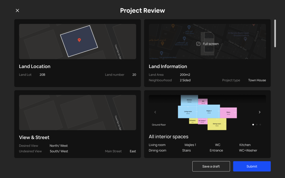
Task: Jump to the third floor plan carousel dot
Action: coord(260,125)
